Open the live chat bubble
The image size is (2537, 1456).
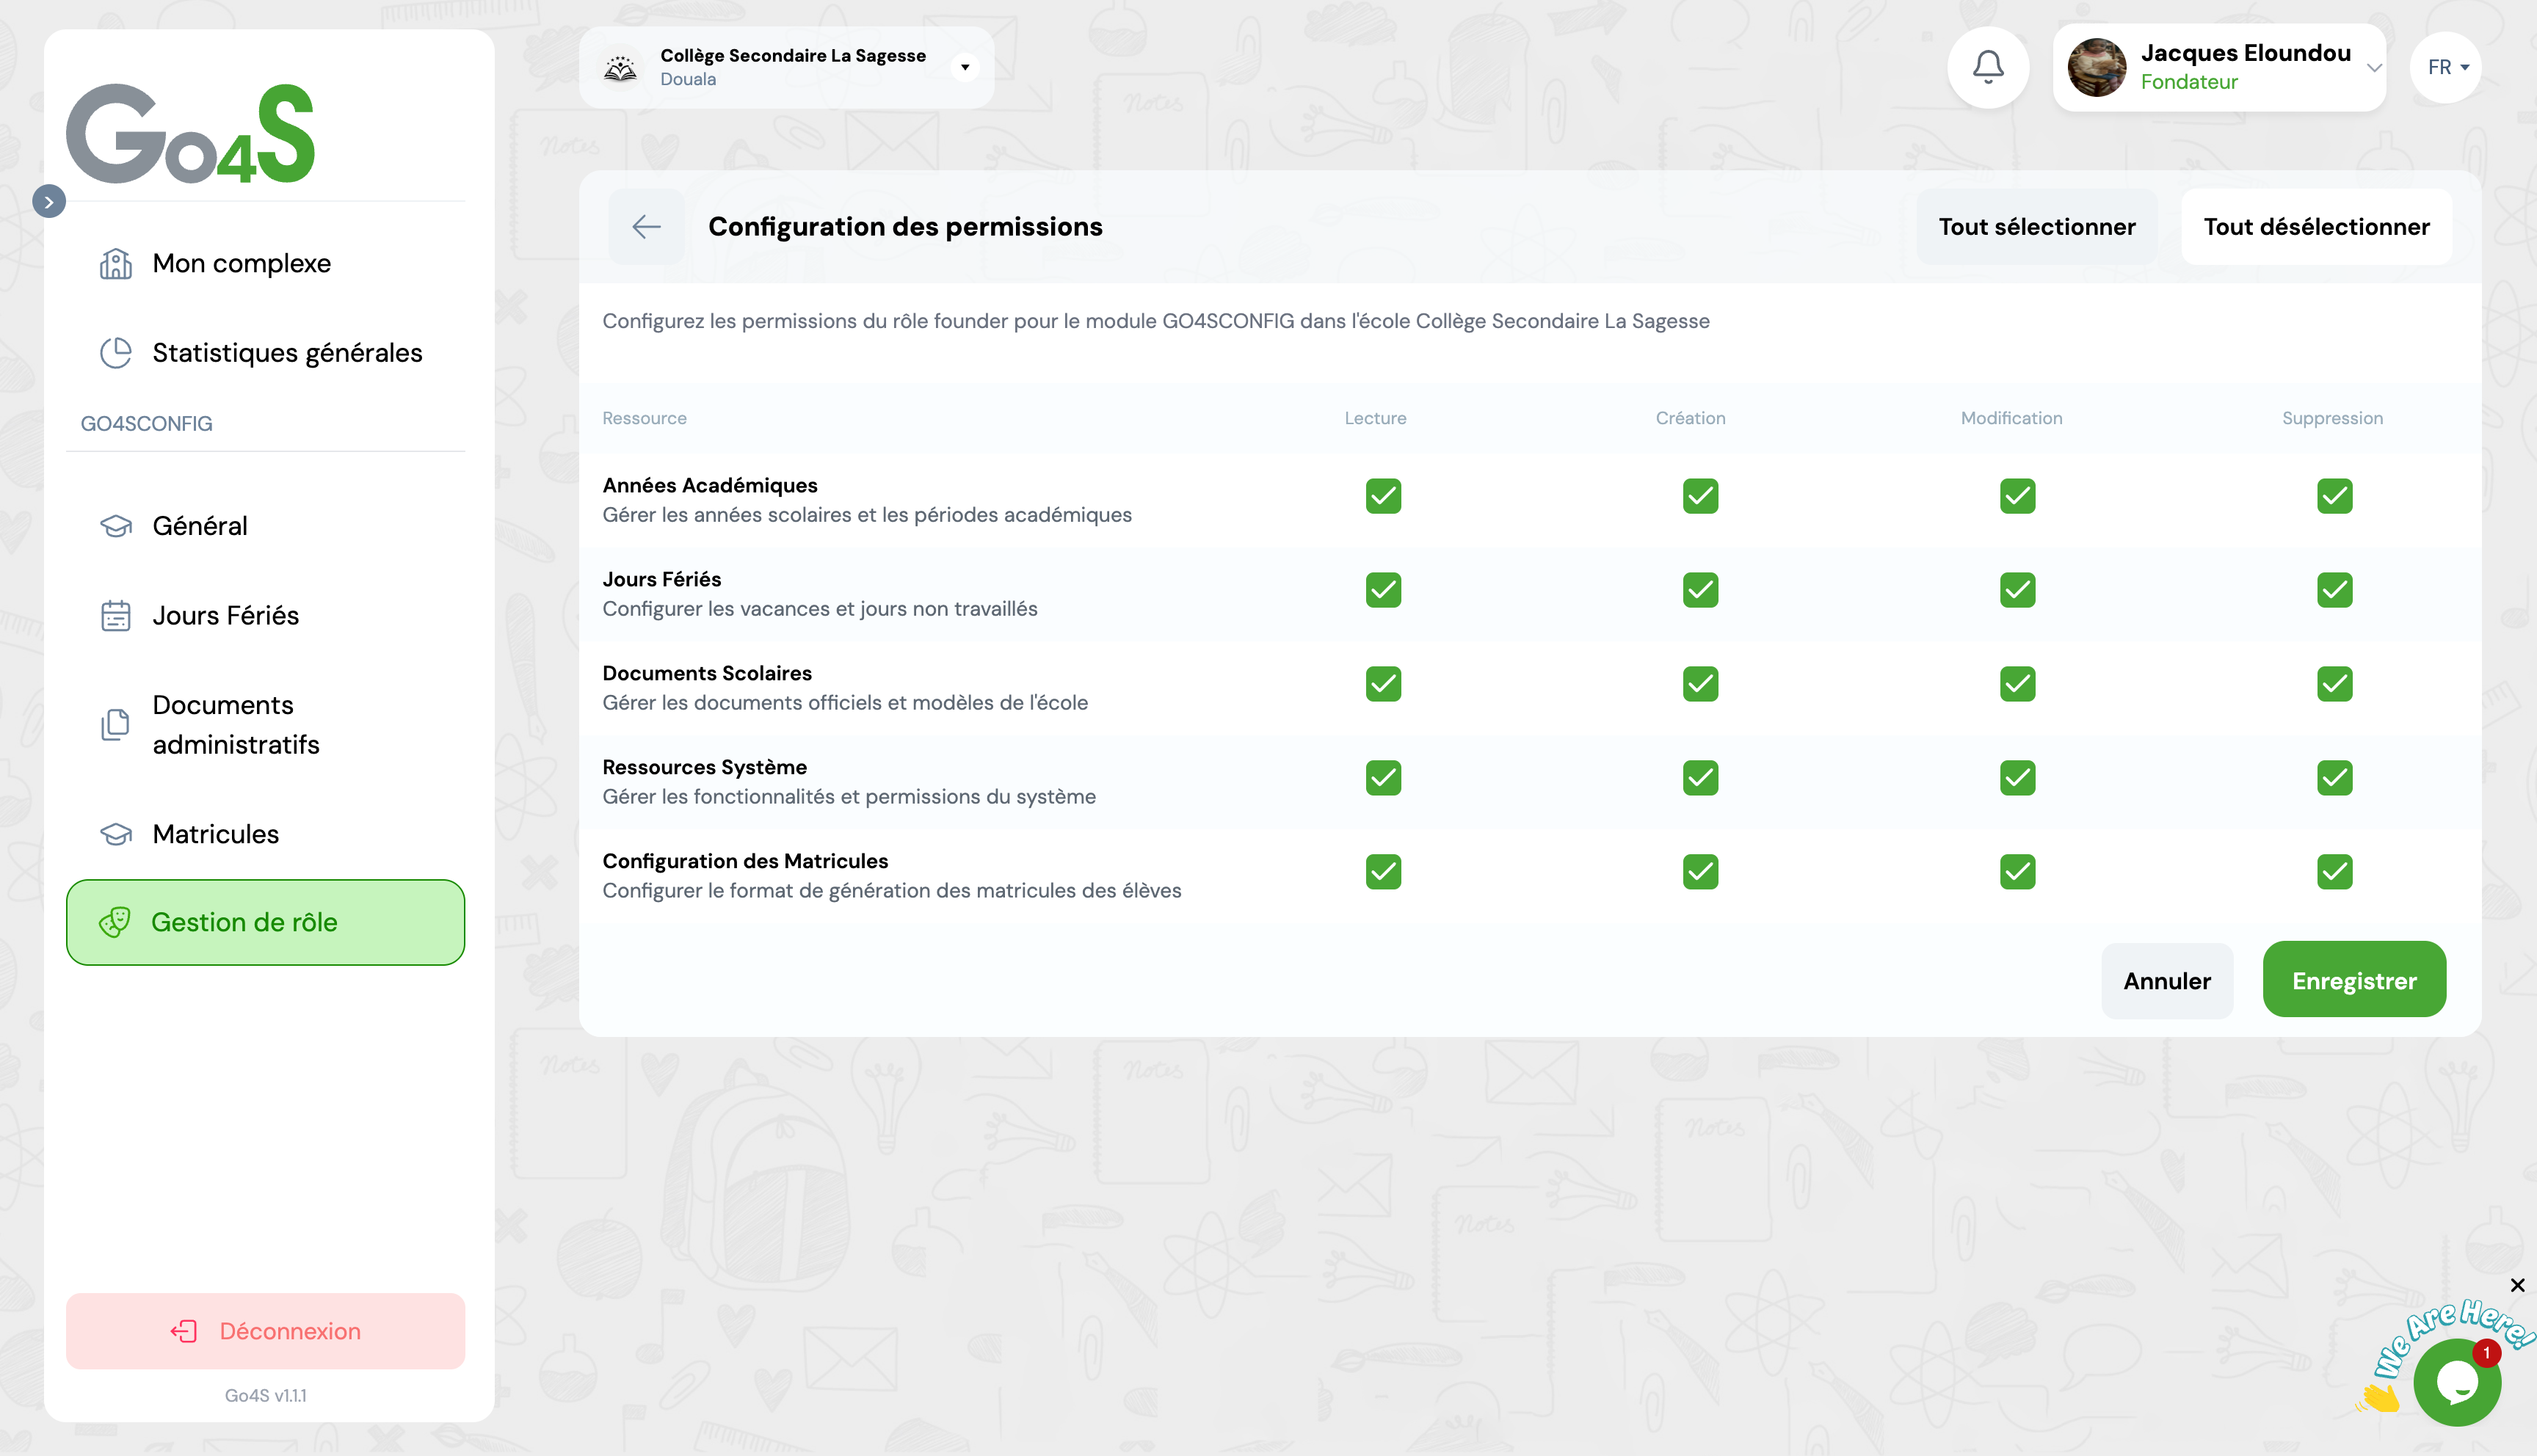(2456, 1383)
